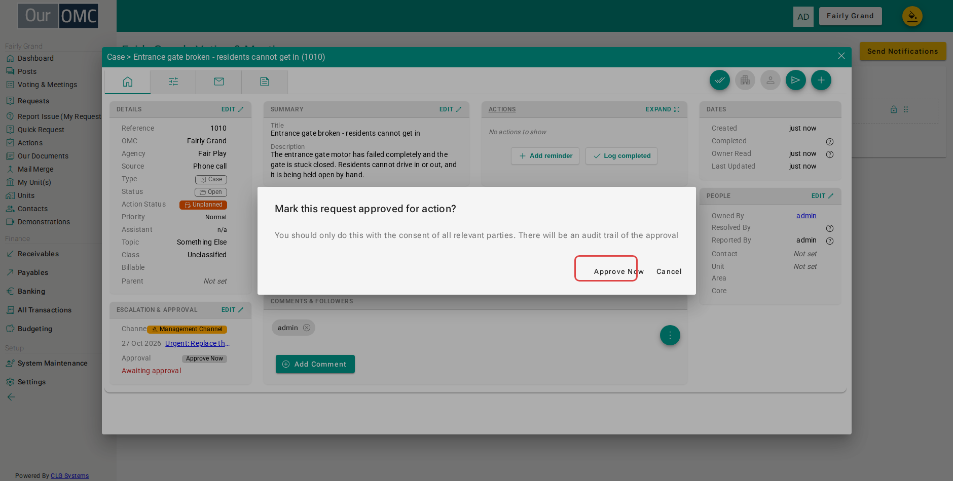
Task: Click the plus add round icon
Action: click(821, 80)
